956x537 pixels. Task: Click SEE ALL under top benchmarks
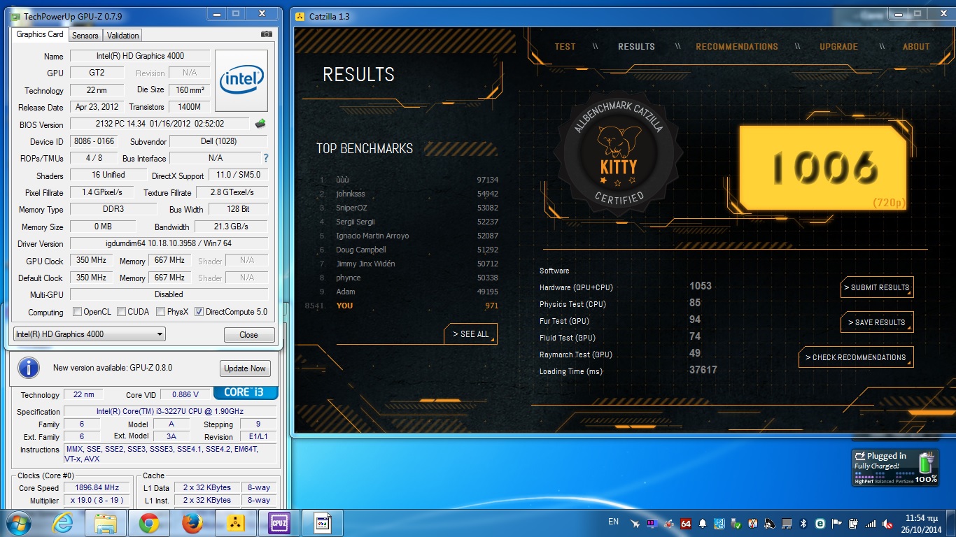[x=471, y=334]
